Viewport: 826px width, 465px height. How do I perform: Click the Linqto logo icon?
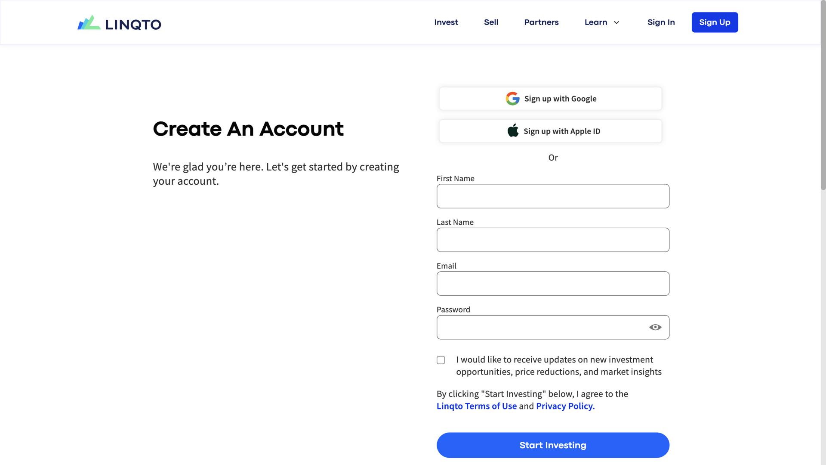tap(89, 23)
